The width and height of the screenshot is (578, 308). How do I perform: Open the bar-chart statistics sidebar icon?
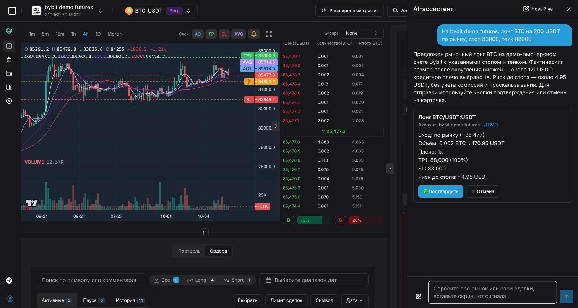click(9, 87)
